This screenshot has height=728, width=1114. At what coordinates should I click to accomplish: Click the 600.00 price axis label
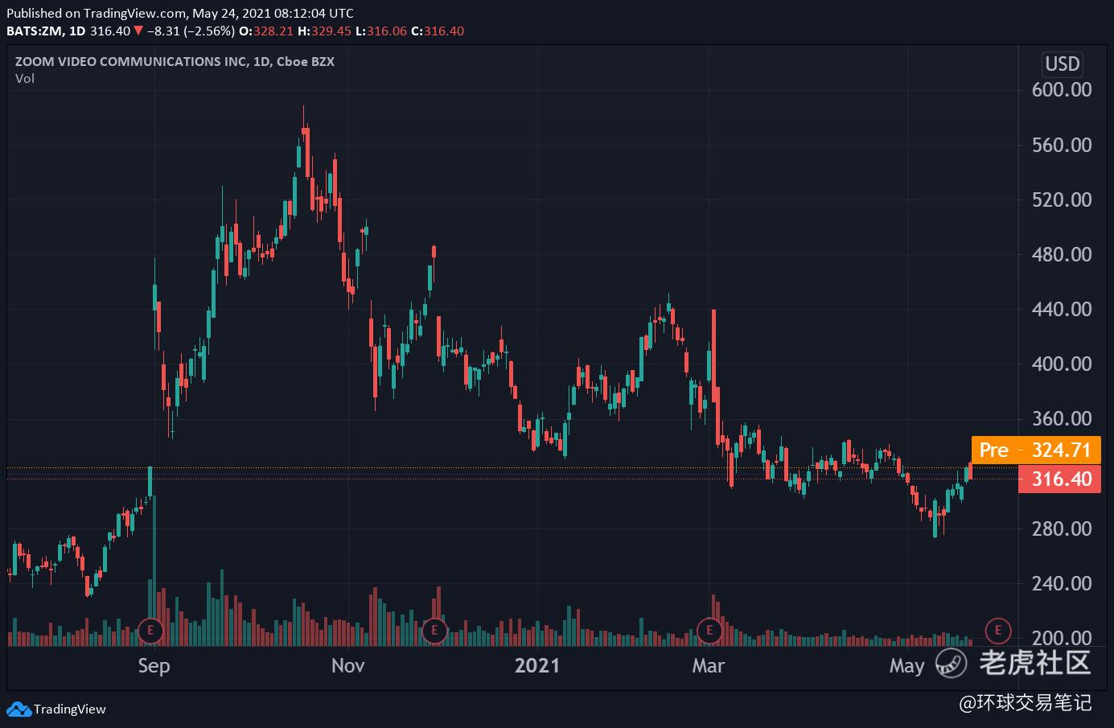tap(1062, 89)
